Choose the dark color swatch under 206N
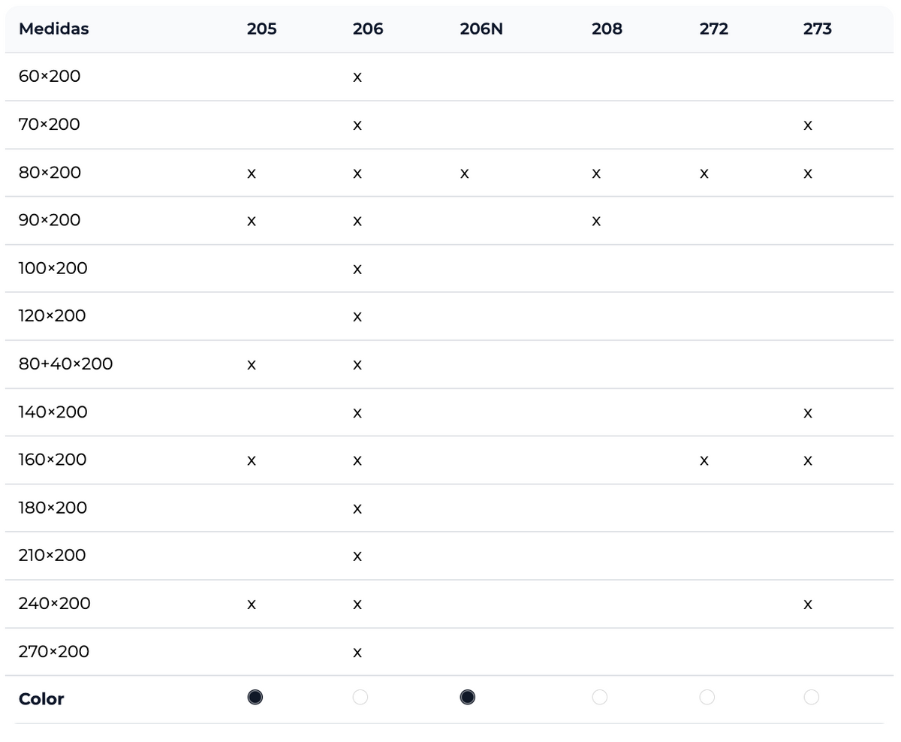Screen dimensions: 901x742 [467, 698]
